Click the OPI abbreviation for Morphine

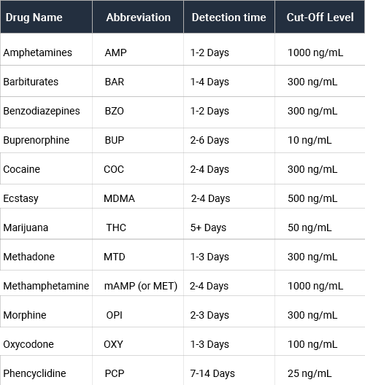(115, 315)
